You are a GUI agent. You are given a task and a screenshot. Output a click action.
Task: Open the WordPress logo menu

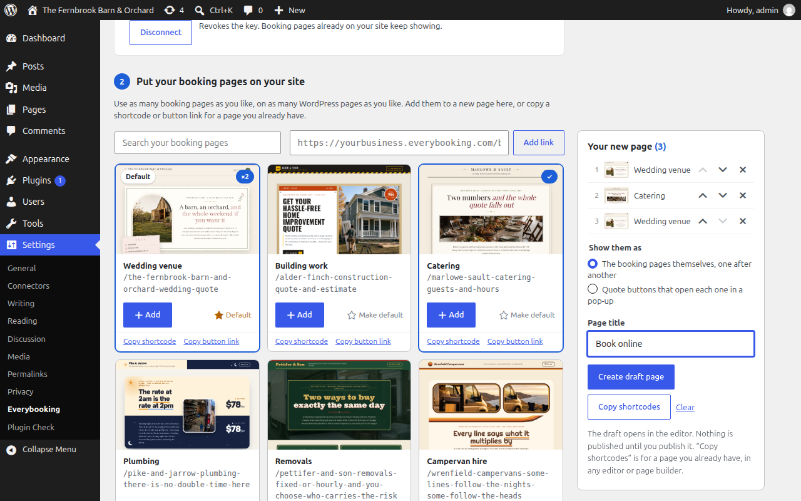pos(10,10)
